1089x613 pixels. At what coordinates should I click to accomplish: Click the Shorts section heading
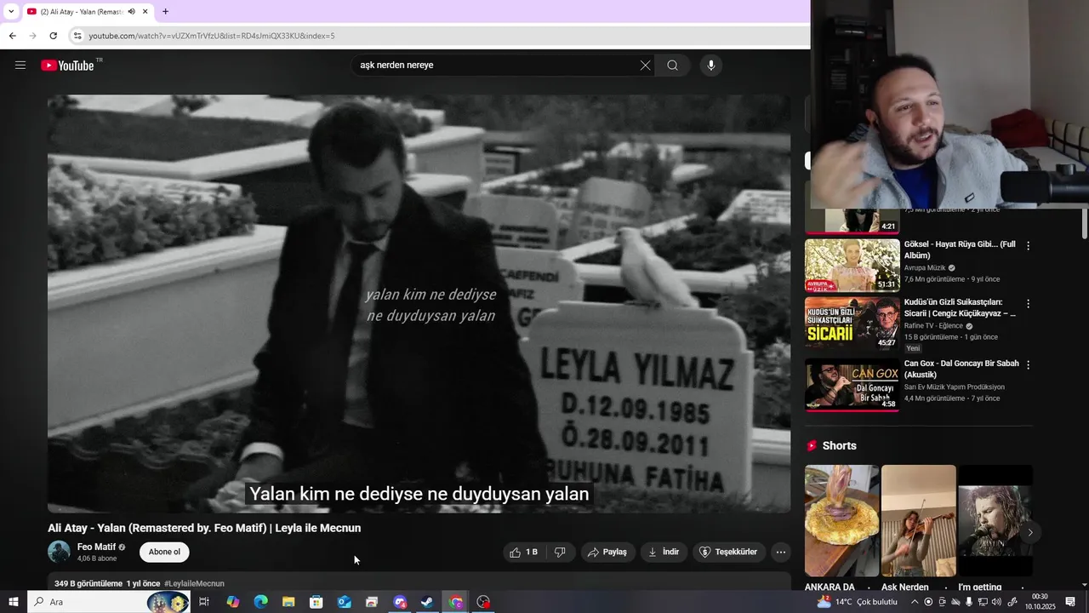[x=839, y=445]
